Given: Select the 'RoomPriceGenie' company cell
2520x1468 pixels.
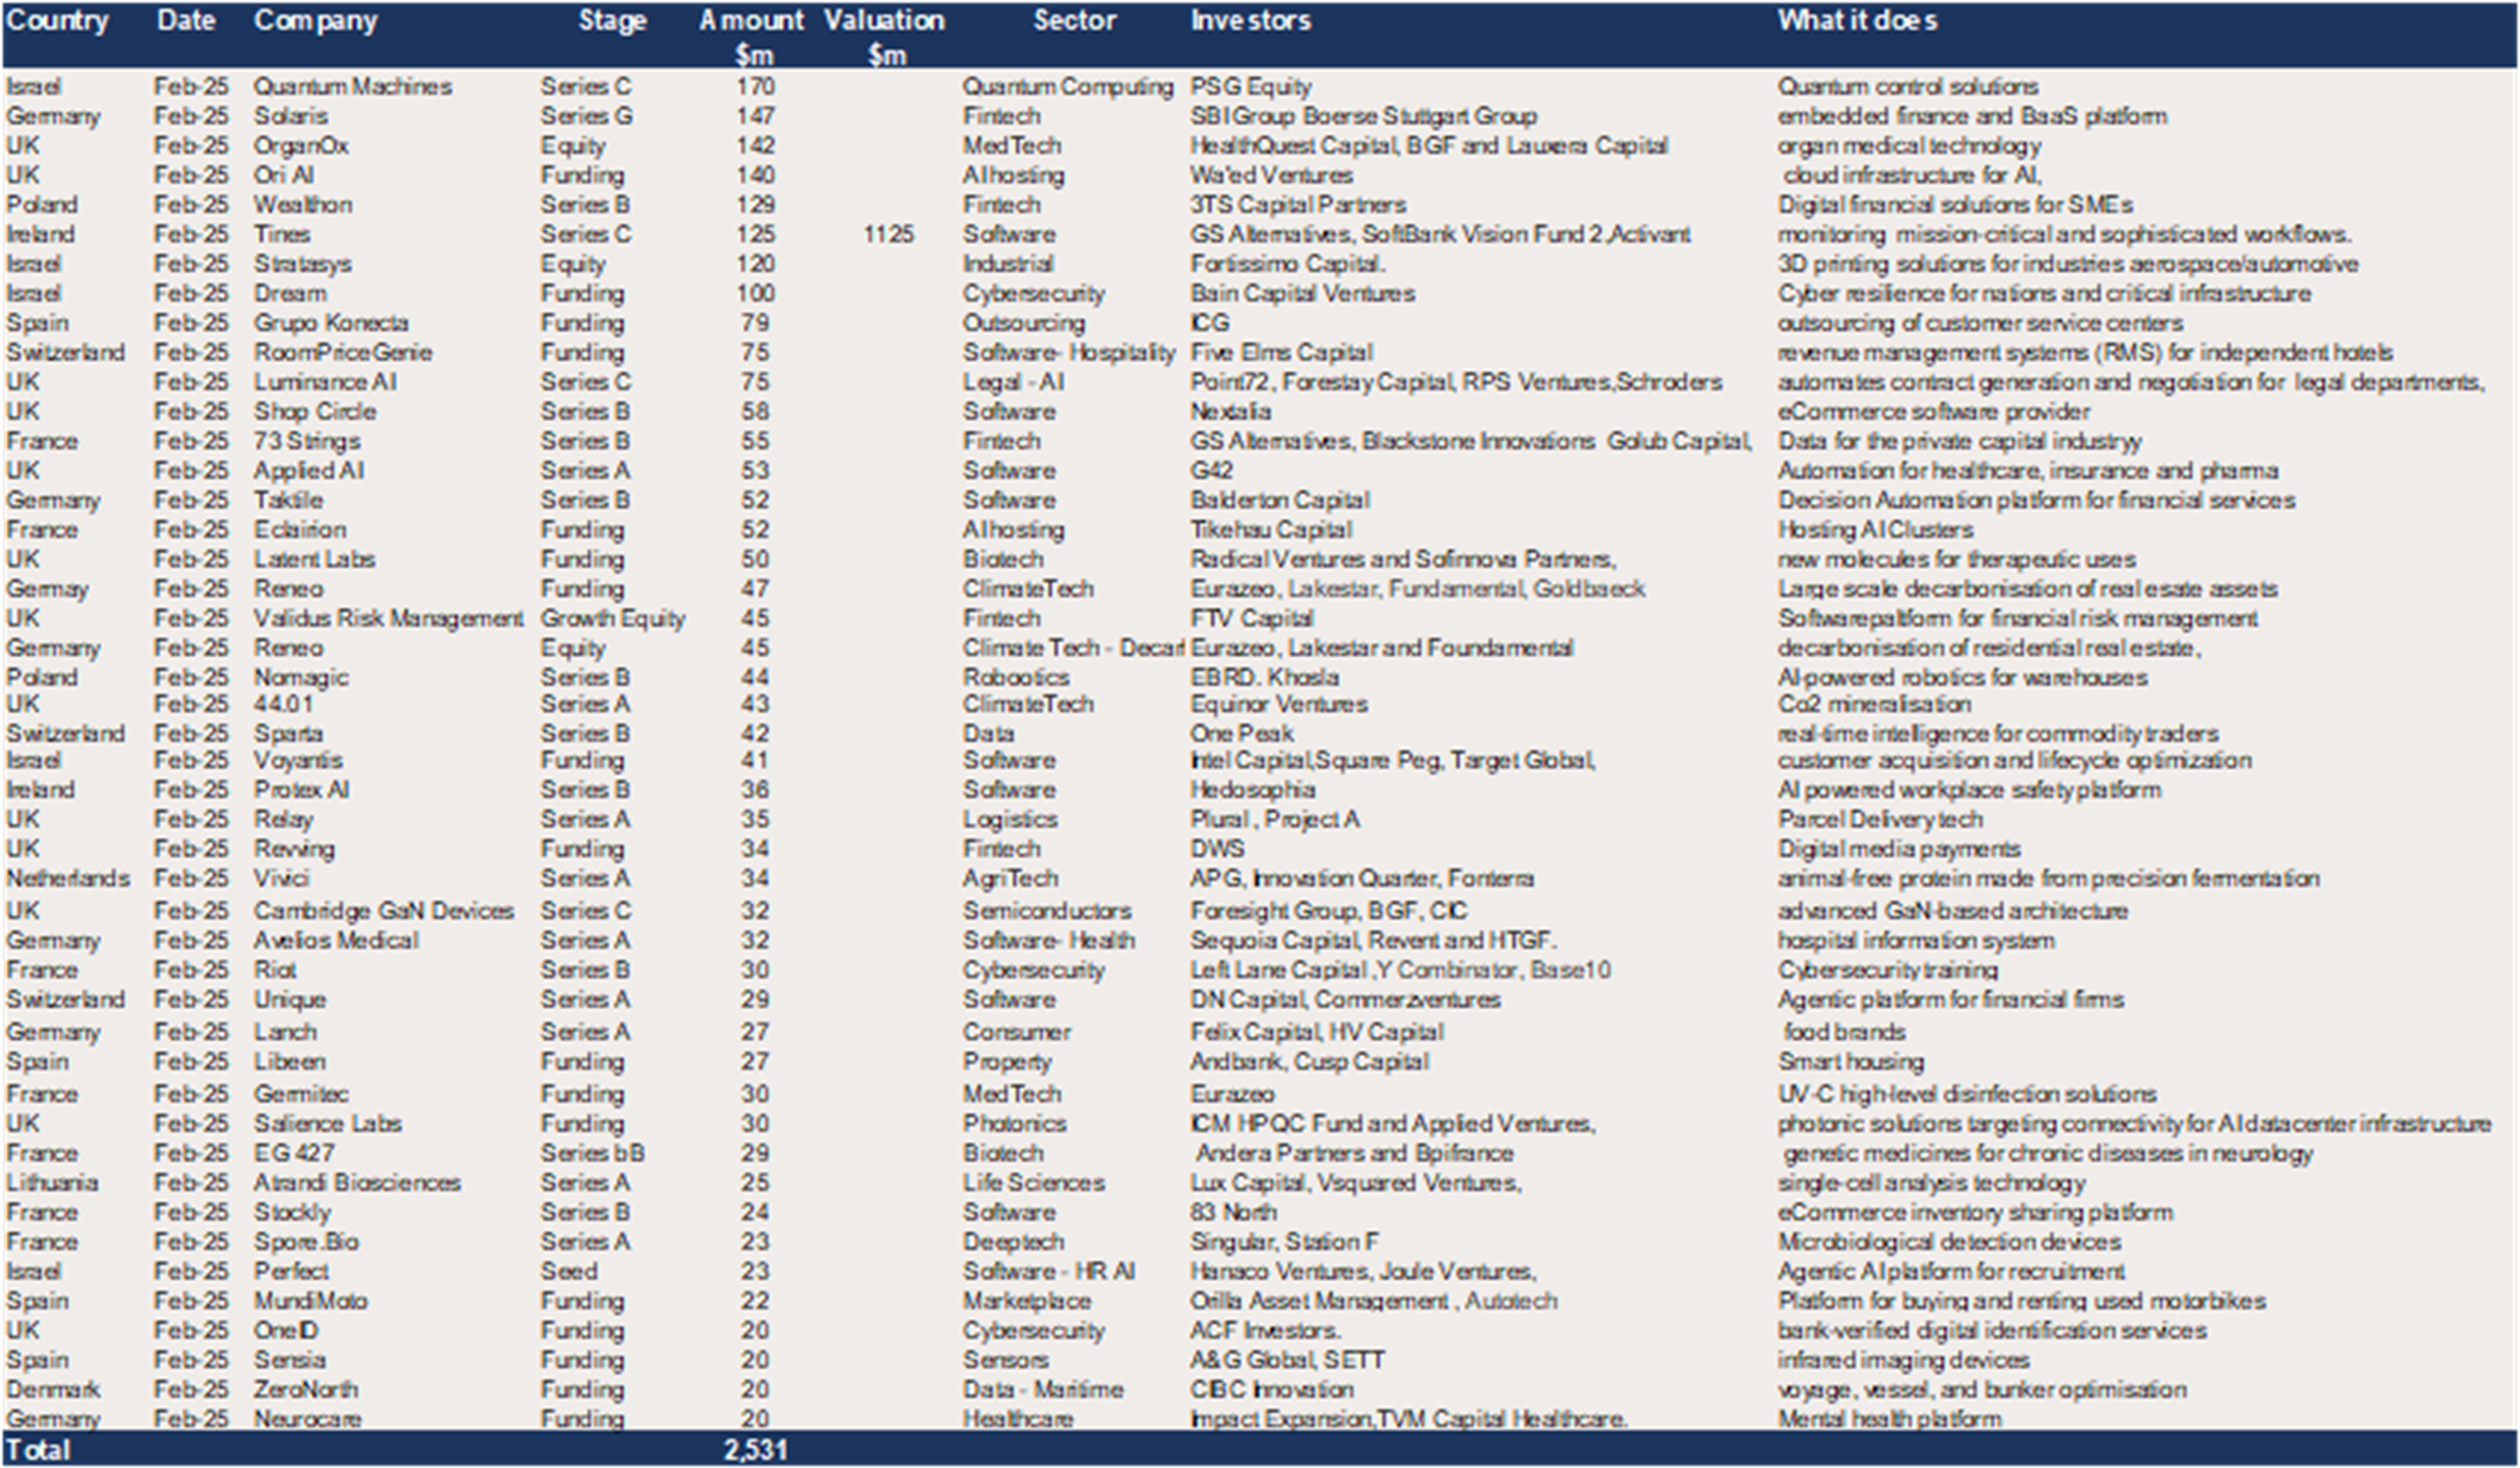Looking at the screenshot, I should point(342,353).
